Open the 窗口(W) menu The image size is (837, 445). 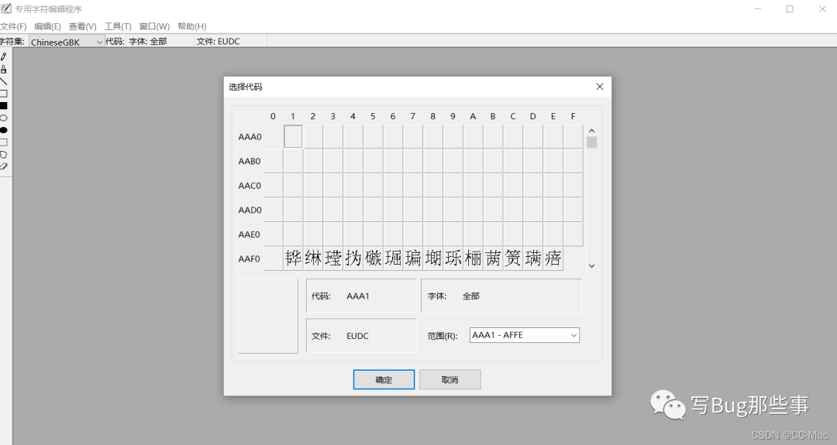pos(154,26)
